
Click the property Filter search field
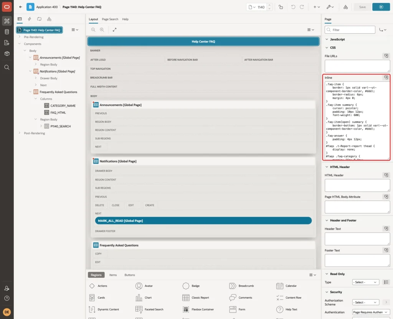click(350, 30)
